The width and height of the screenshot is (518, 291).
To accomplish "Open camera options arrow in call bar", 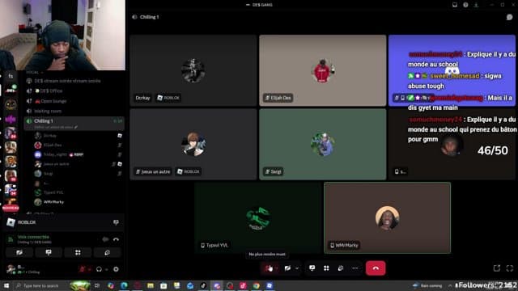I will click(x=297, y=268).
